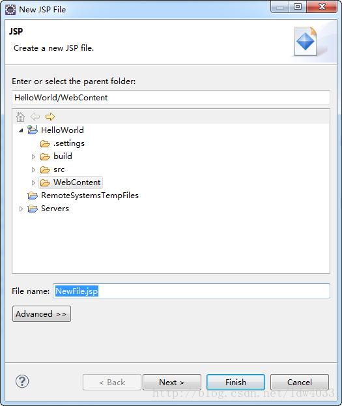Click the parent folder path field
The height and width of the screenshot is (406, 342).
point(171,98)
